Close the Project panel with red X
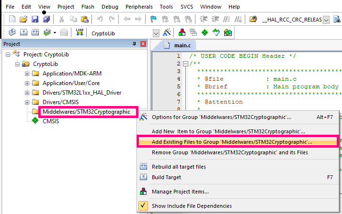Viewport: 342px width, 214px height. click(x=143, y=44)
